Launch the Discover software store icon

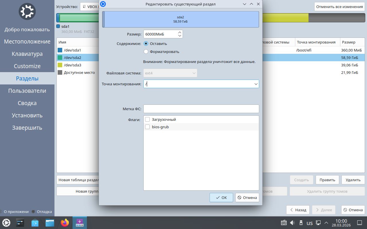[x=35, y=223]
